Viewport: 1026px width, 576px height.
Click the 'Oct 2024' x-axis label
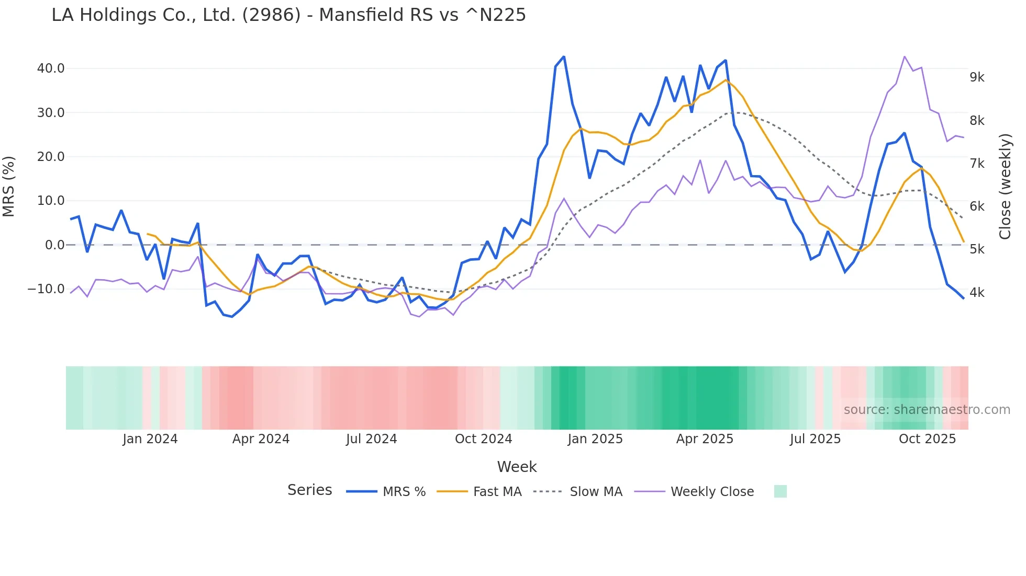coord(483,439)
